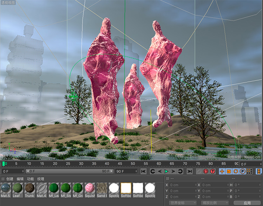Select the Mf_Stem green material
This screenshot has height=206, width=263.
66,190
